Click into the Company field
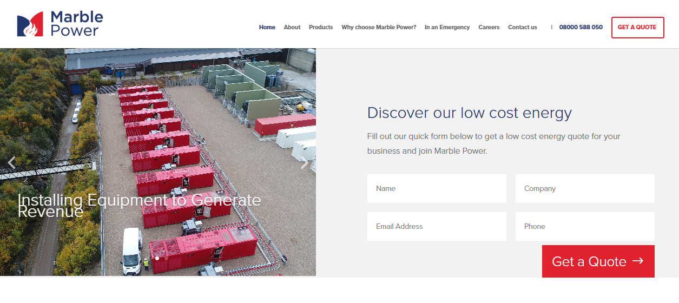The height and width of the screenshot is (303, 679). (x=585, y=189)
